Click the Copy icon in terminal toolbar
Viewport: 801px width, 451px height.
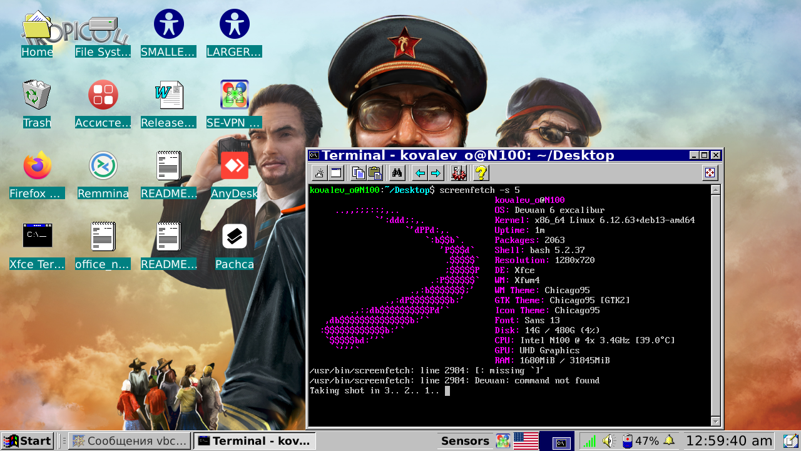tap(359, 173)
